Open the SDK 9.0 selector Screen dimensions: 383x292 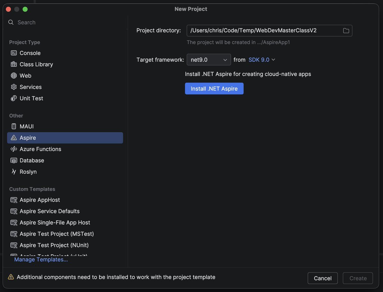coord(262,60)
